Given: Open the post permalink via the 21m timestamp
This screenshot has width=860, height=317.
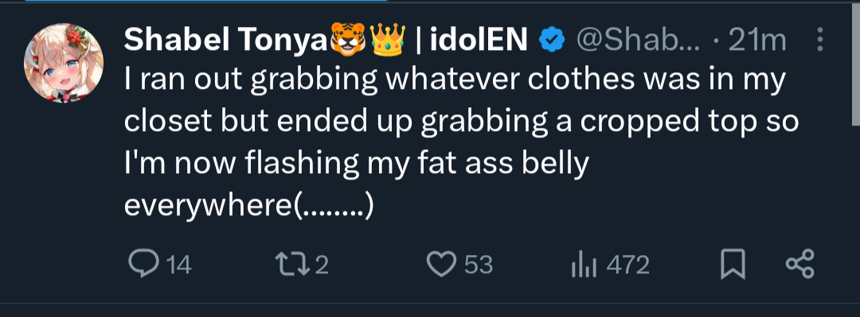Looking at the screenshot, I should point(757,40).
